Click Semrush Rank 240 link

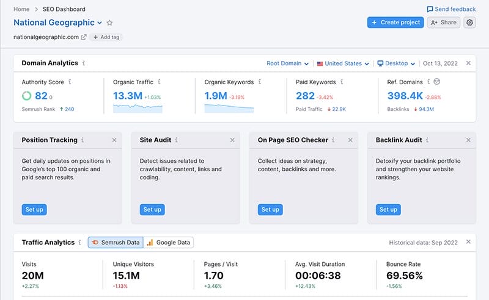70,109
